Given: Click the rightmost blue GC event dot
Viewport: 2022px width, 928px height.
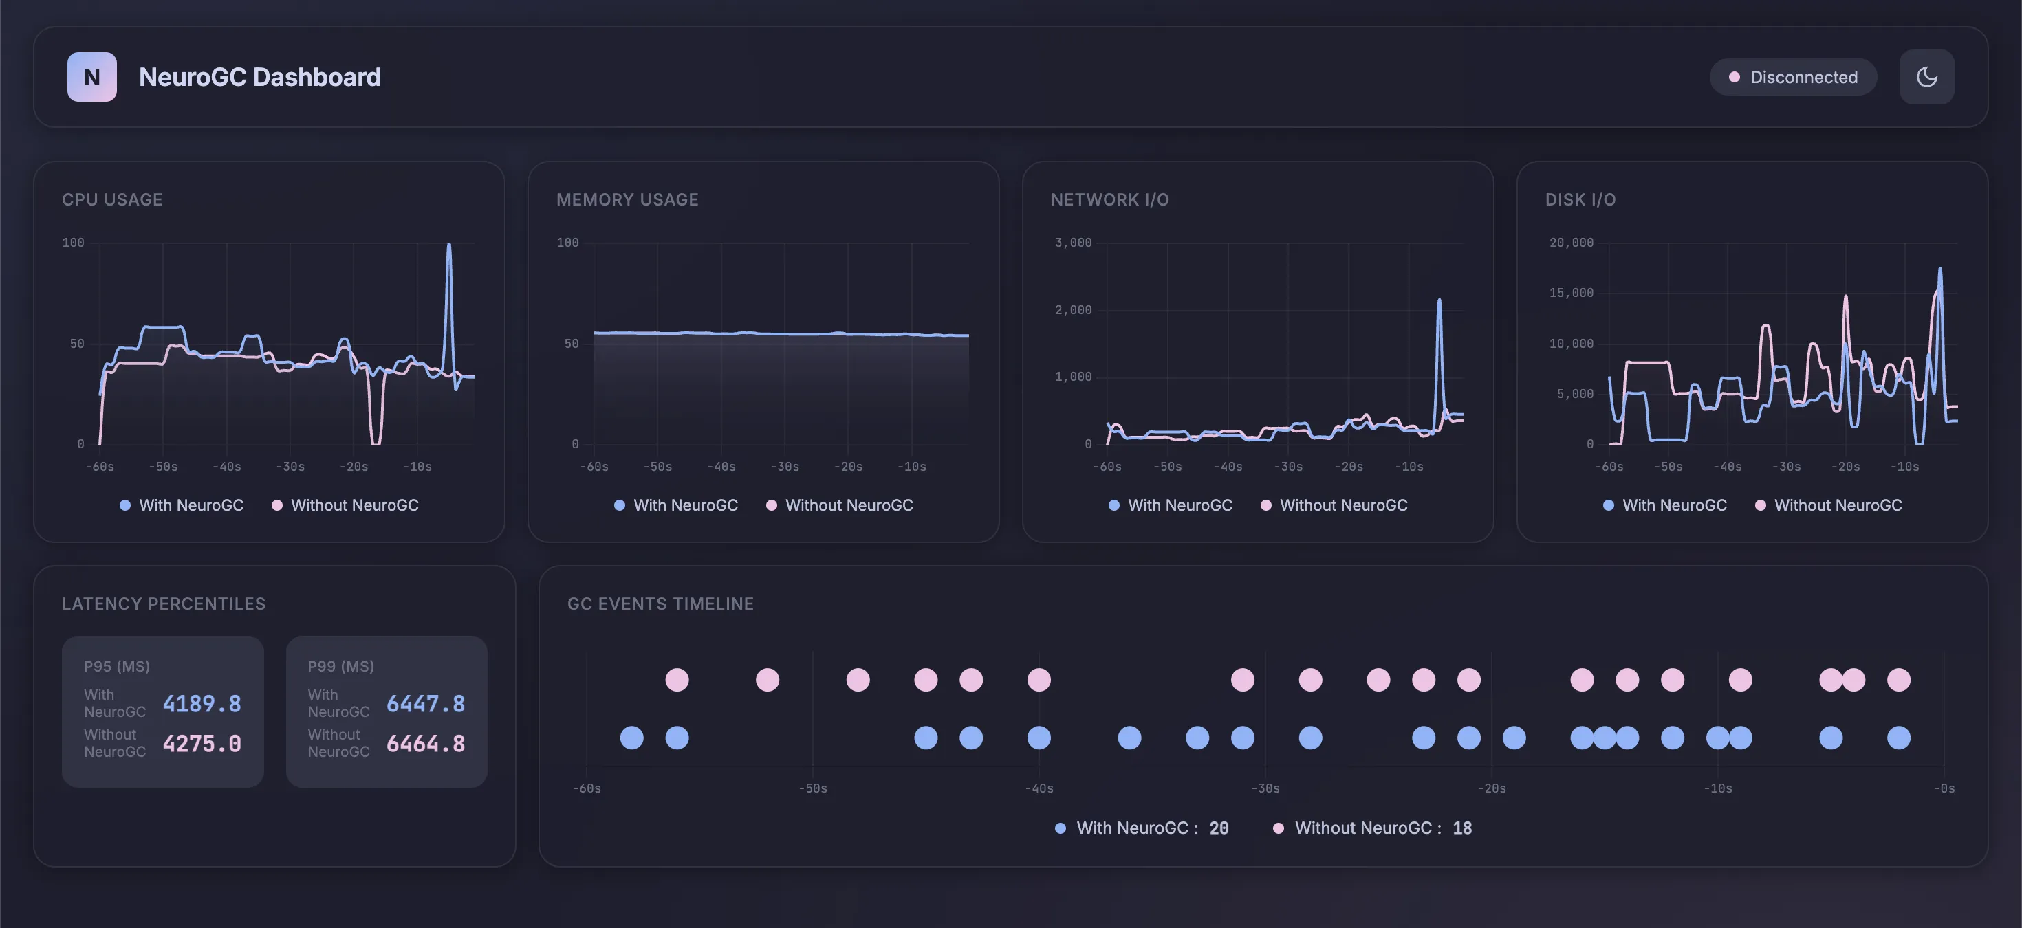Looking at the screenshot, I should (x=1898, y=738).
